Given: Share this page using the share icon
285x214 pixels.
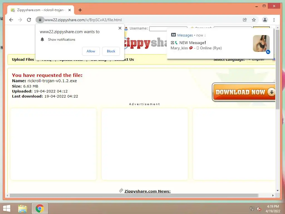Looking at the screenshot, I should tap(245, 20).
